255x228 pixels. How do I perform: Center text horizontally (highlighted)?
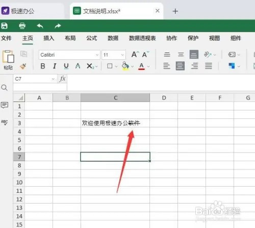tap(180, 66)
